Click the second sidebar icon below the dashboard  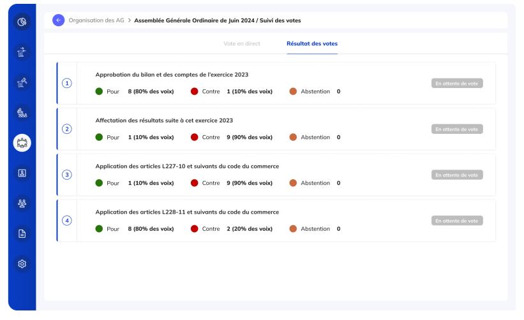[22, 52]
